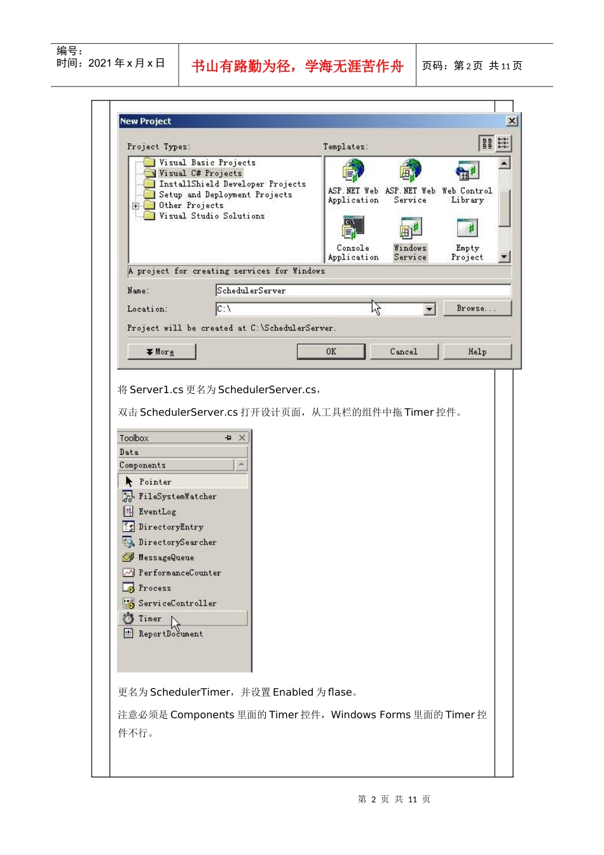Click the Browse... button
This screenshot has width=604, height=855.
[x=477, y=309]
